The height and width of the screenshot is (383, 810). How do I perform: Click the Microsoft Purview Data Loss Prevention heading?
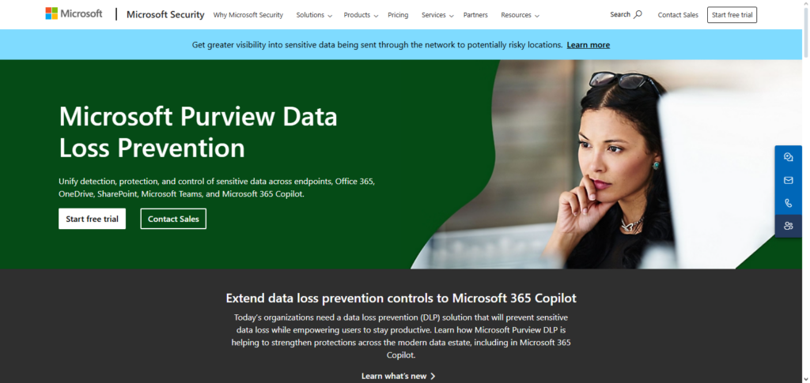[x=198, y=132]
